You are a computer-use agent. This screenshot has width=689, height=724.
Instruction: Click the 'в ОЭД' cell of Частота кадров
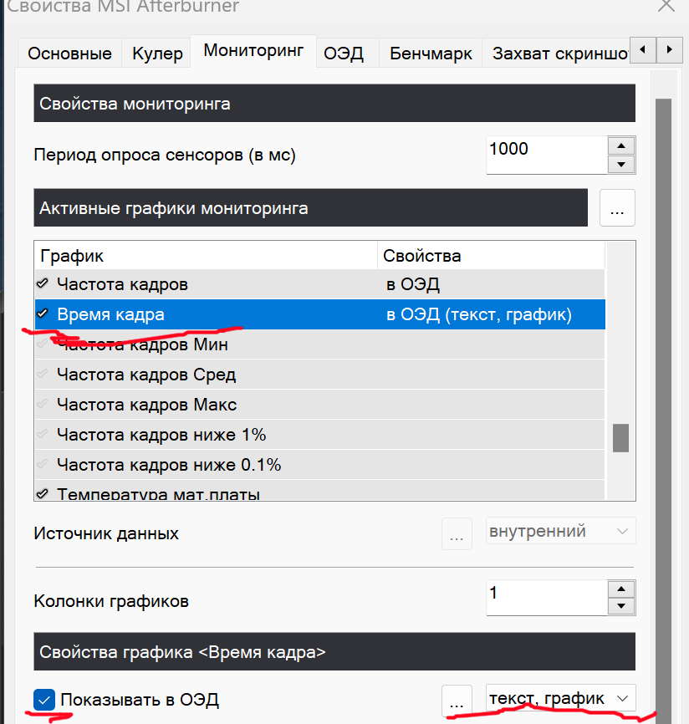click(x=413, y=284)
